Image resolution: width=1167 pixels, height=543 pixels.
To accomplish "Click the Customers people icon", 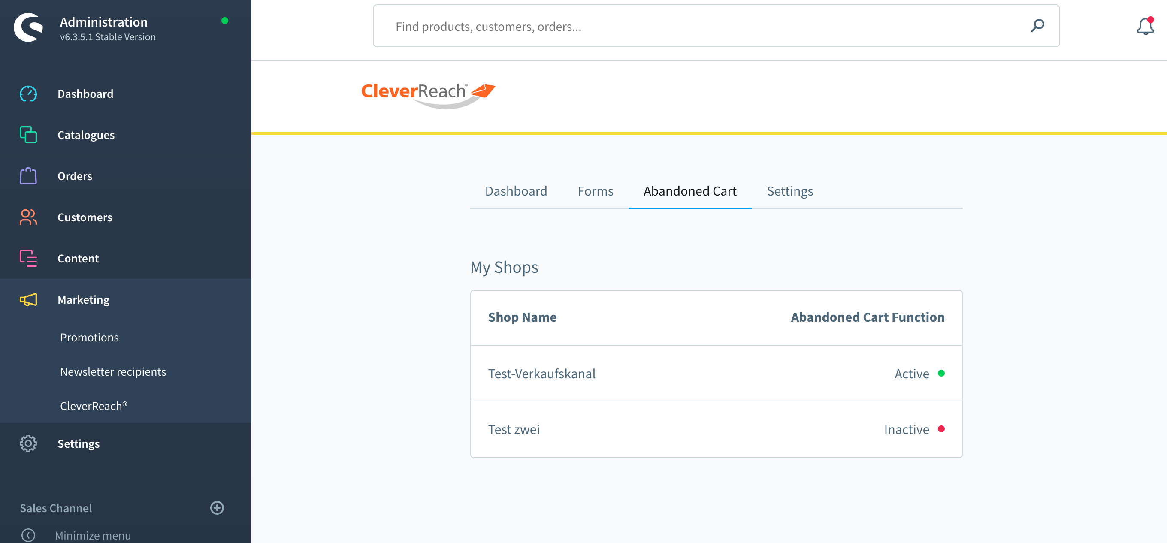I will point(28,217).
